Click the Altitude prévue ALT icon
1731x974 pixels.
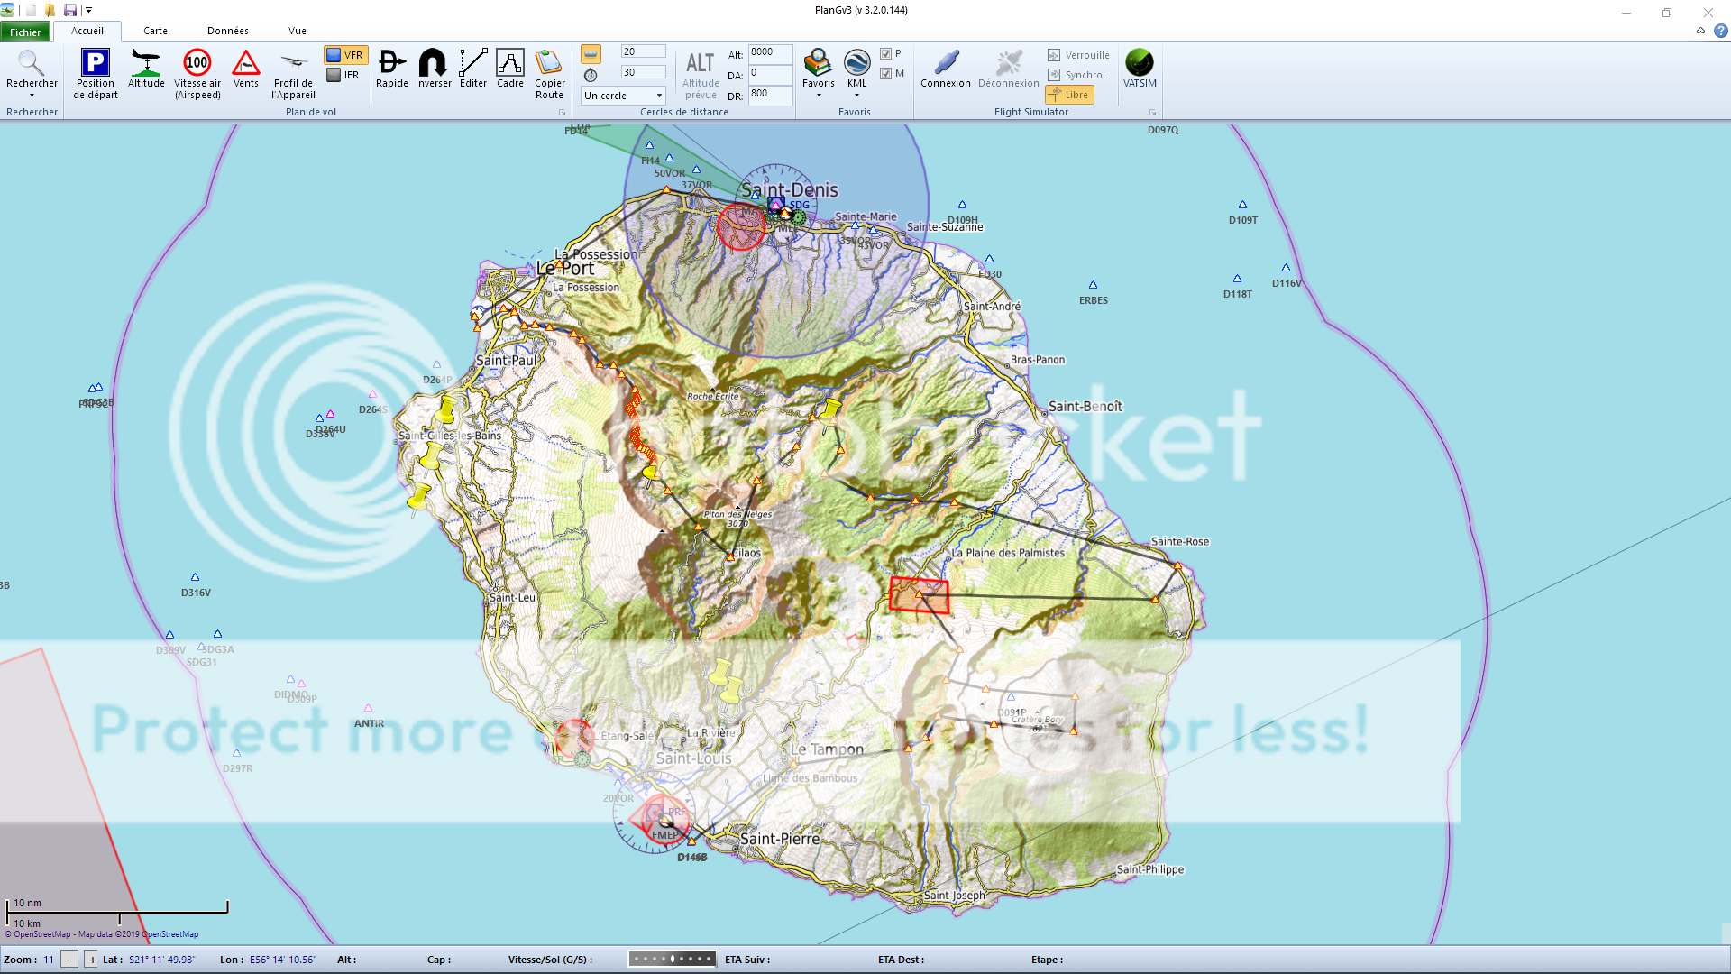(701, 63)
